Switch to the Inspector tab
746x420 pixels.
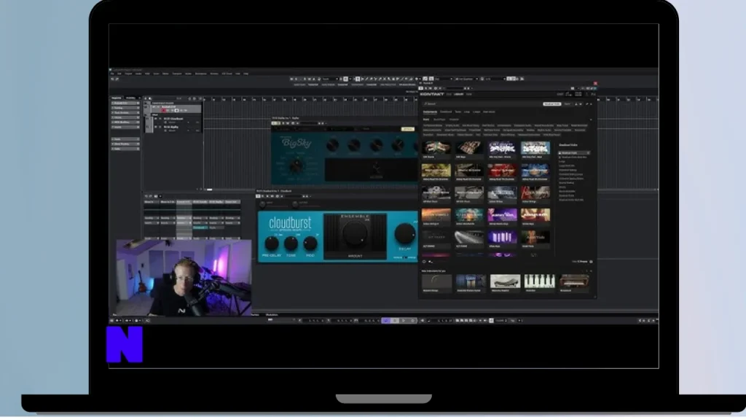coord(117,98)
